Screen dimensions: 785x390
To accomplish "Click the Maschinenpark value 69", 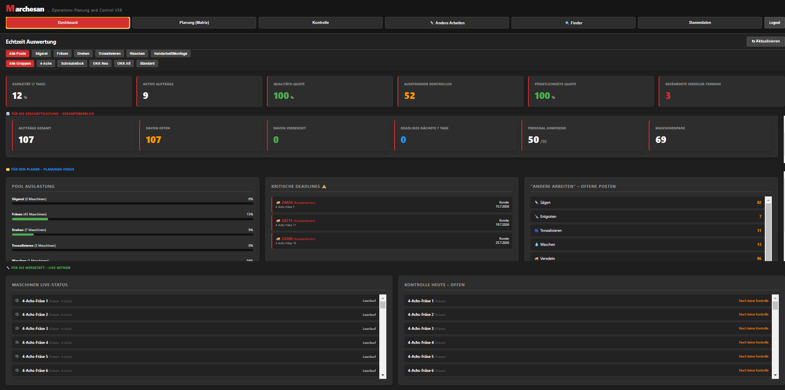I will point(661,140).
